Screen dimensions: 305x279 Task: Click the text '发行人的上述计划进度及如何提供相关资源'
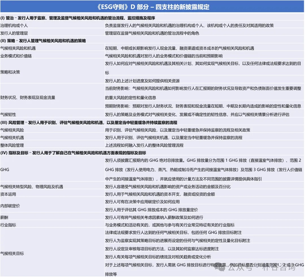pos(142,81)
